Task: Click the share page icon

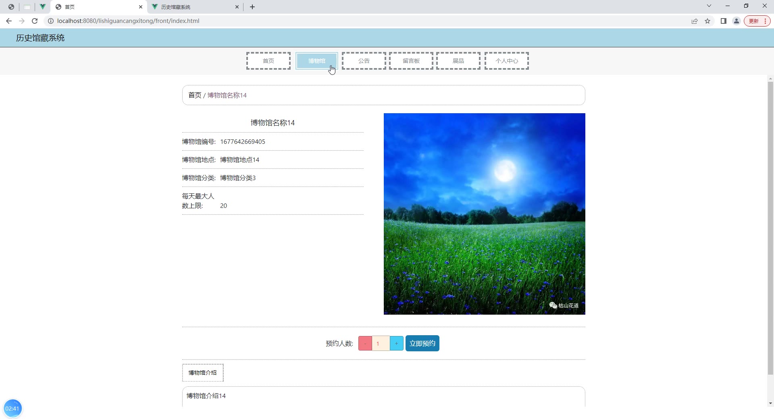Action: click(x=695, y=21)
